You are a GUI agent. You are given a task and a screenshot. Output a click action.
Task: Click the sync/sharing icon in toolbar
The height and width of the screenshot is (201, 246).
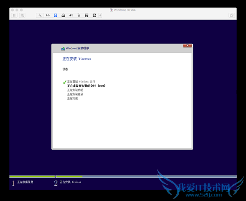click(94, 15)
